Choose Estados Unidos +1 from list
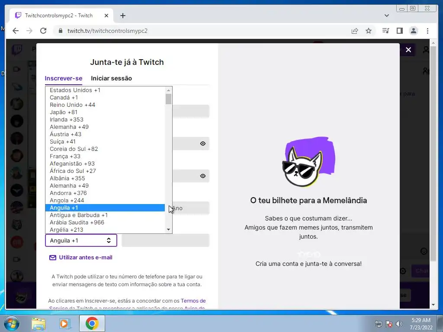This screenshot has height=332, width=443. pyautogui.click(x=105, y=90)
